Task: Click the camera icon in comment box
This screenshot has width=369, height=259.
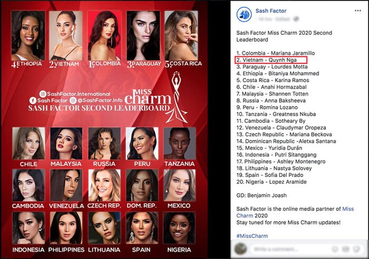Action: [x=346, y=249]
